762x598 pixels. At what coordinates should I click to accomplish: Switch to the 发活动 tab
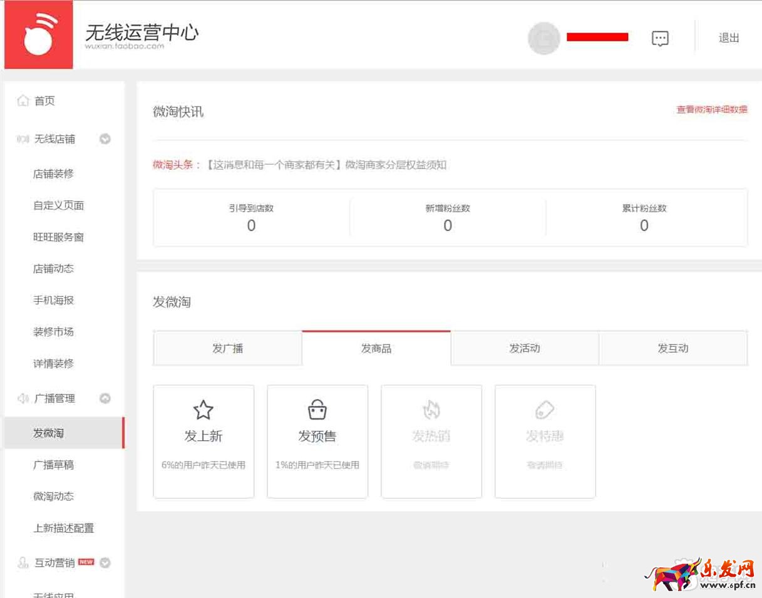pyautogui.click(x=525, y=349)
